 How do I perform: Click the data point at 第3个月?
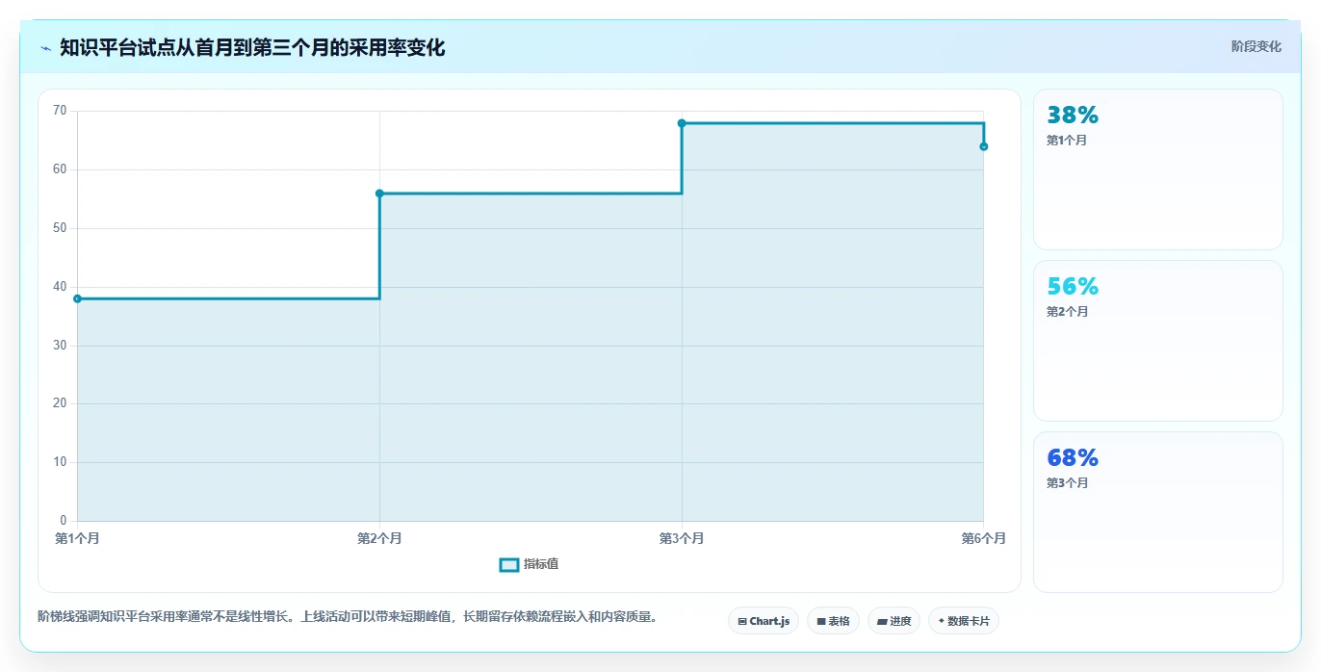pos(682,123)
